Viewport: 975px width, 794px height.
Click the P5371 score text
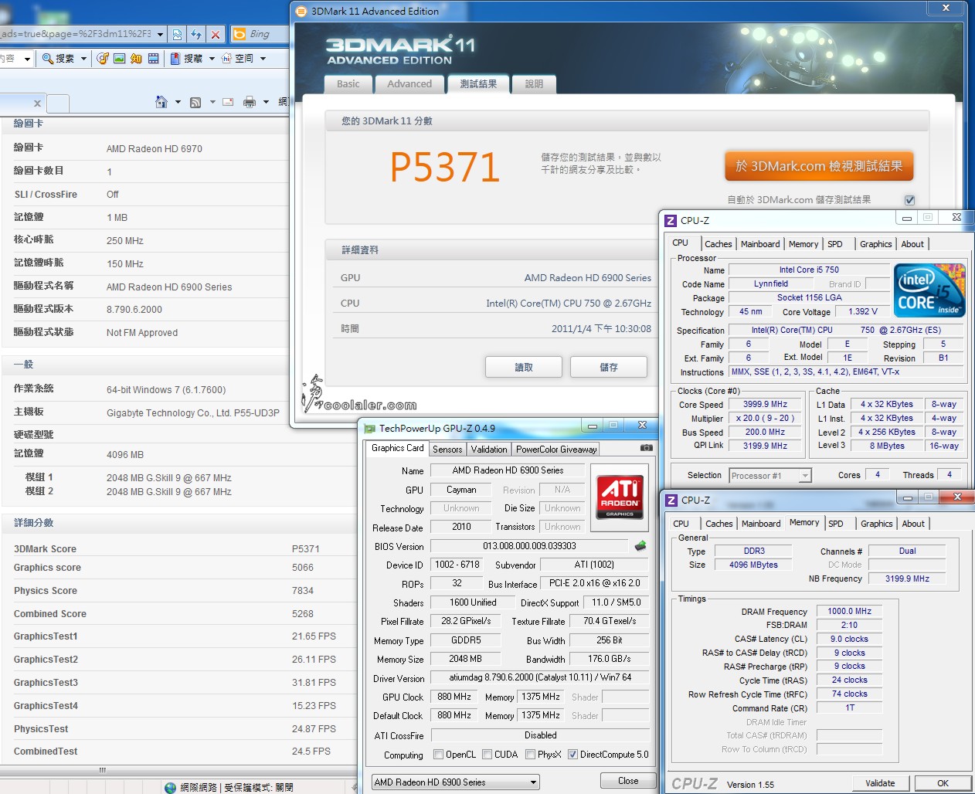pos(445,167)
